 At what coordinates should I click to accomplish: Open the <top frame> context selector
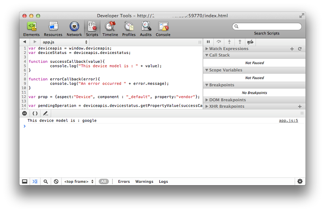pyautogui.click(x=79, y=182)
